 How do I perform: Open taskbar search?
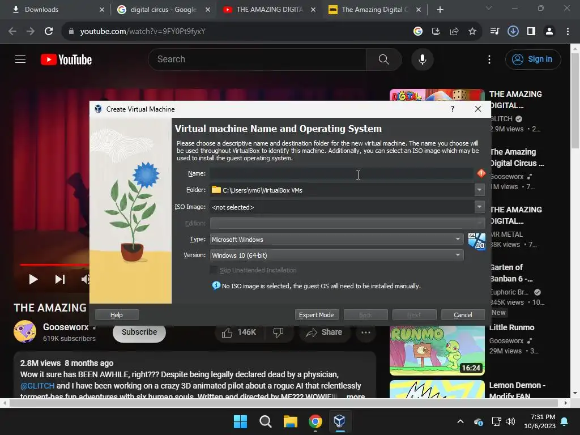coord(266,421)
